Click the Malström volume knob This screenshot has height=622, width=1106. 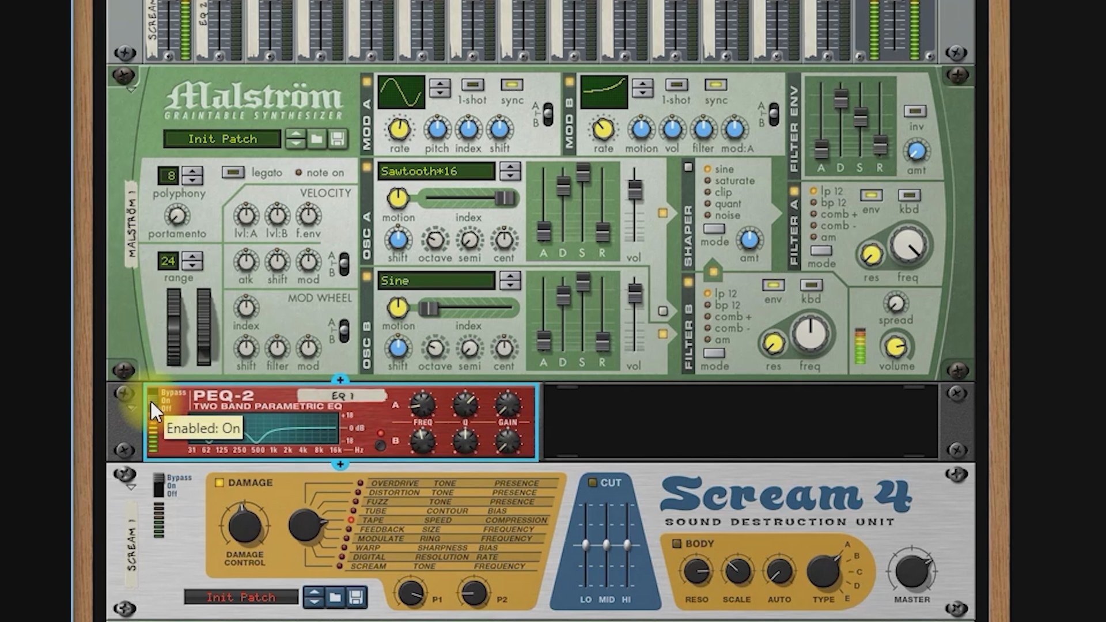click(896, 347)
